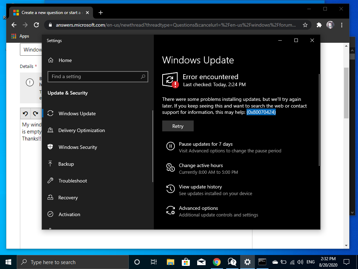
Task: Open the Action Center notifications icon
Action: pos(346,262)
